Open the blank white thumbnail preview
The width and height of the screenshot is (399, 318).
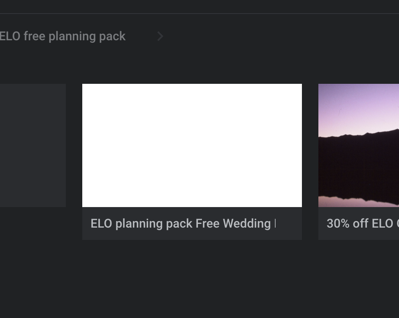pos(192,145)
